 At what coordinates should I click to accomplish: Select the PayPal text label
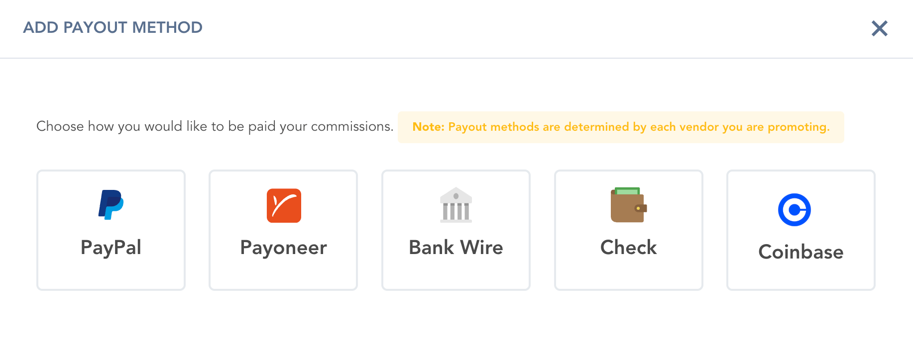tap(111, 248)
